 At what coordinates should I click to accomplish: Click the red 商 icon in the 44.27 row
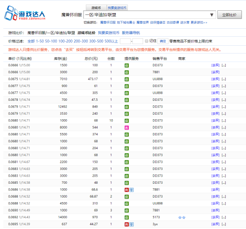pos(127,225)
